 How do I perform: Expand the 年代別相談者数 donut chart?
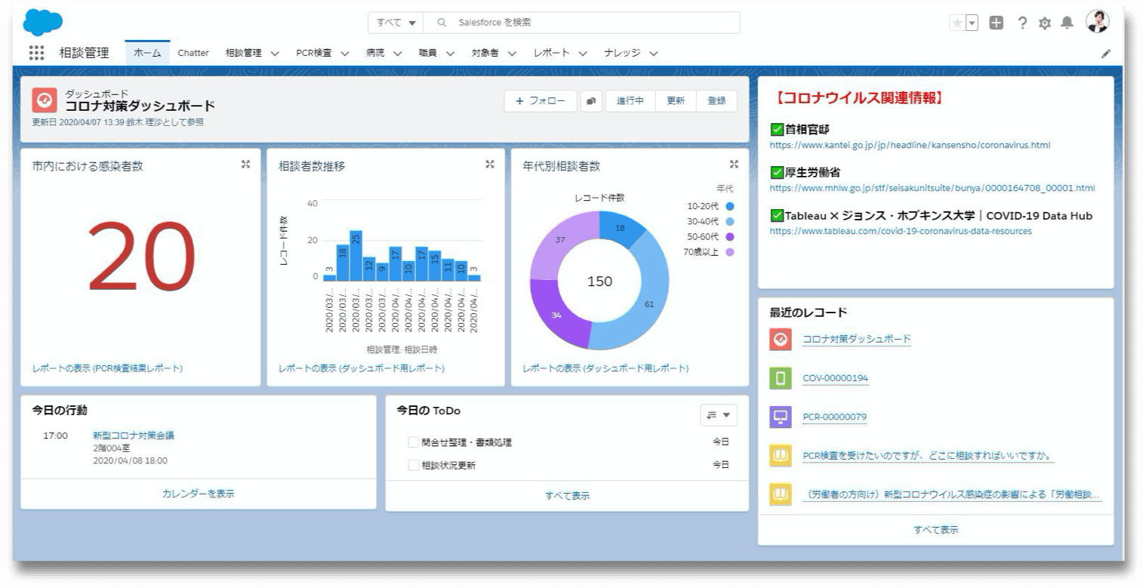click(734, 165)
